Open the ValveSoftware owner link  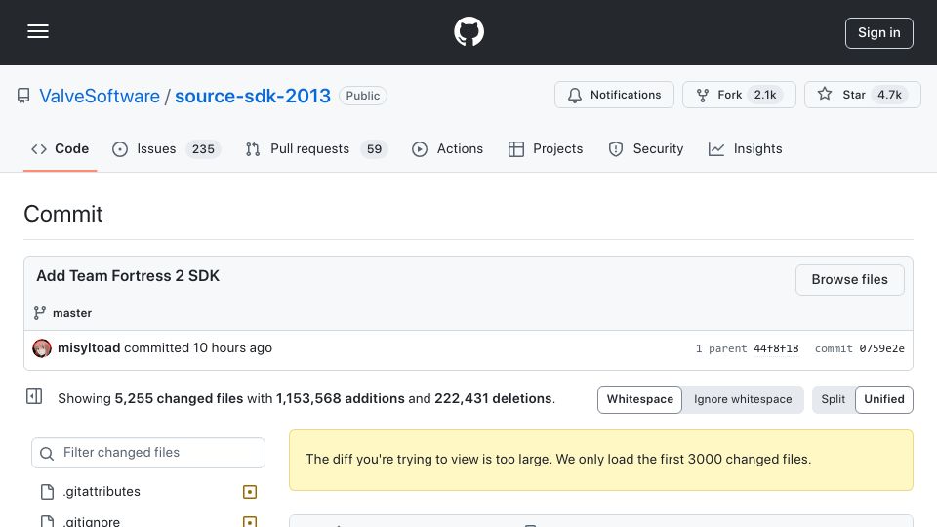(x=100, y=96)
